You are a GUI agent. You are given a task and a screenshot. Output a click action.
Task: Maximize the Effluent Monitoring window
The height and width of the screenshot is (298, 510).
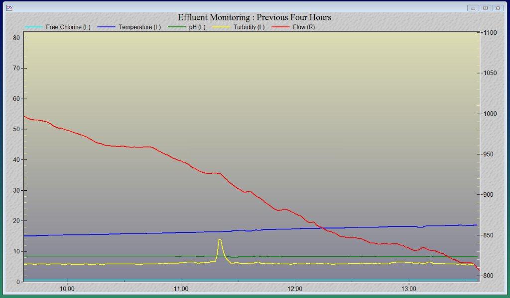(x=485, y=8)
